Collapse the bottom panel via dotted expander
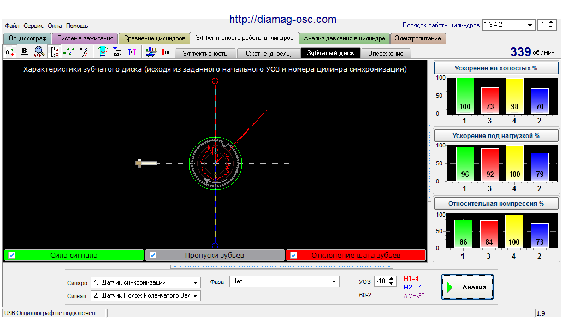This screenshot has height=320, width=568. (x=281, y=267)
